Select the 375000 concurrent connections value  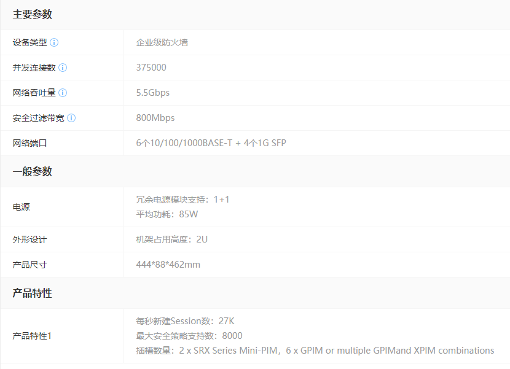click(151, 68)
